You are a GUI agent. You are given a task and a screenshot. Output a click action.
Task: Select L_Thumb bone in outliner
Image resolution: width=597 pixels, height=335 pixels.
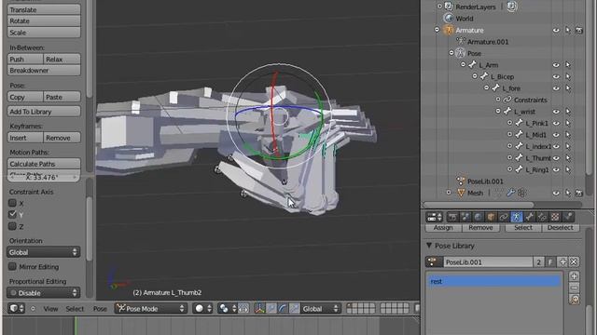537,158
